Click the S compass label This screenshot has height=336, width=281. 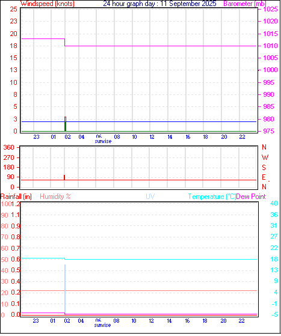264,167
